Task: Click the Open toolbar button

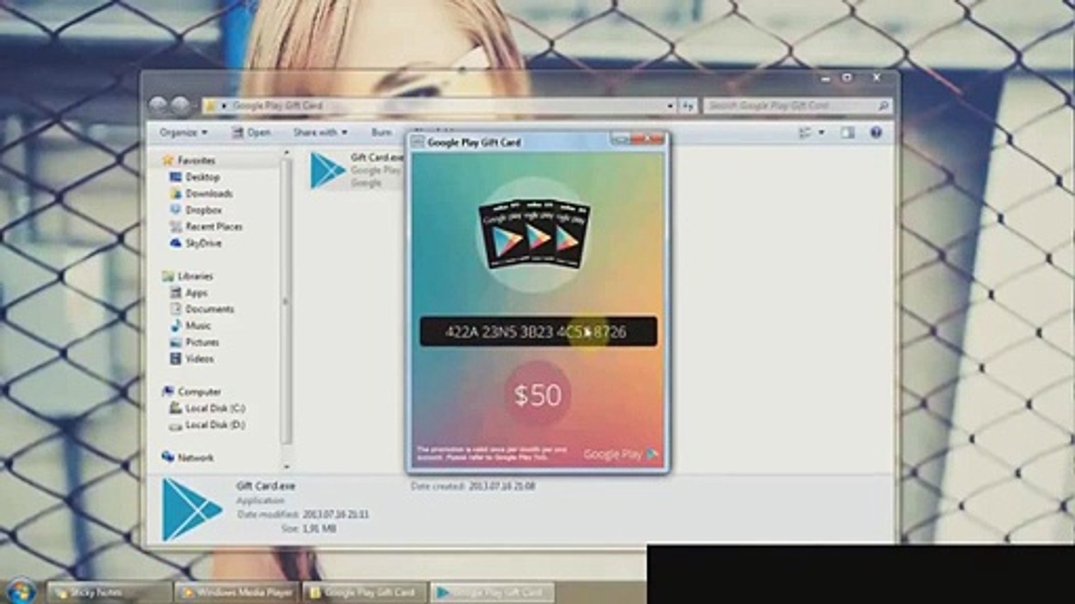Action: (252, 133)
